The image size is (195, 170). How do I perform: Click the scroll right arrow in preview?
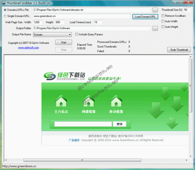186,160
